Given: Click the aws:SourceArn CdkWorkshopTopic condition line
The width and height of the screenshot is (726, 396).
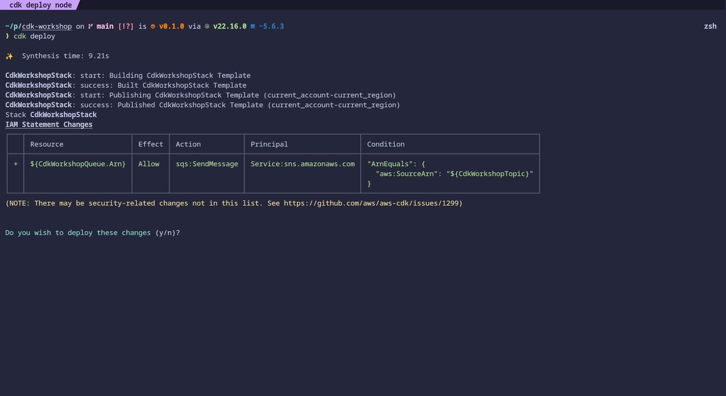Looking at the screenshot, I should pyautogui.click(x=454, y=174).
